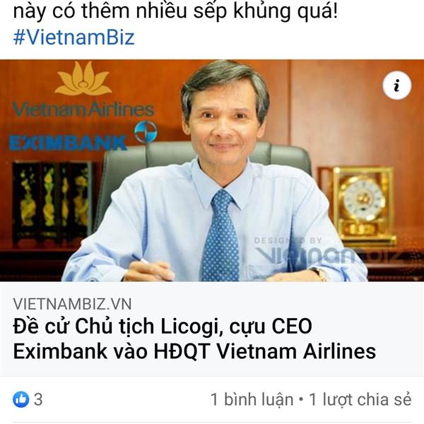View the 1 lượt chia sẻ shares
The width and height of the screenshot is (424, 424).
[360, 399]
